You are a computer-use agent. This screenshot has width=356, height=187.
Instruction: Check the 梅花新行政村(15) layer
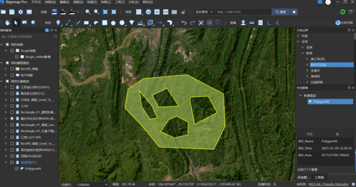click(12, 93)
